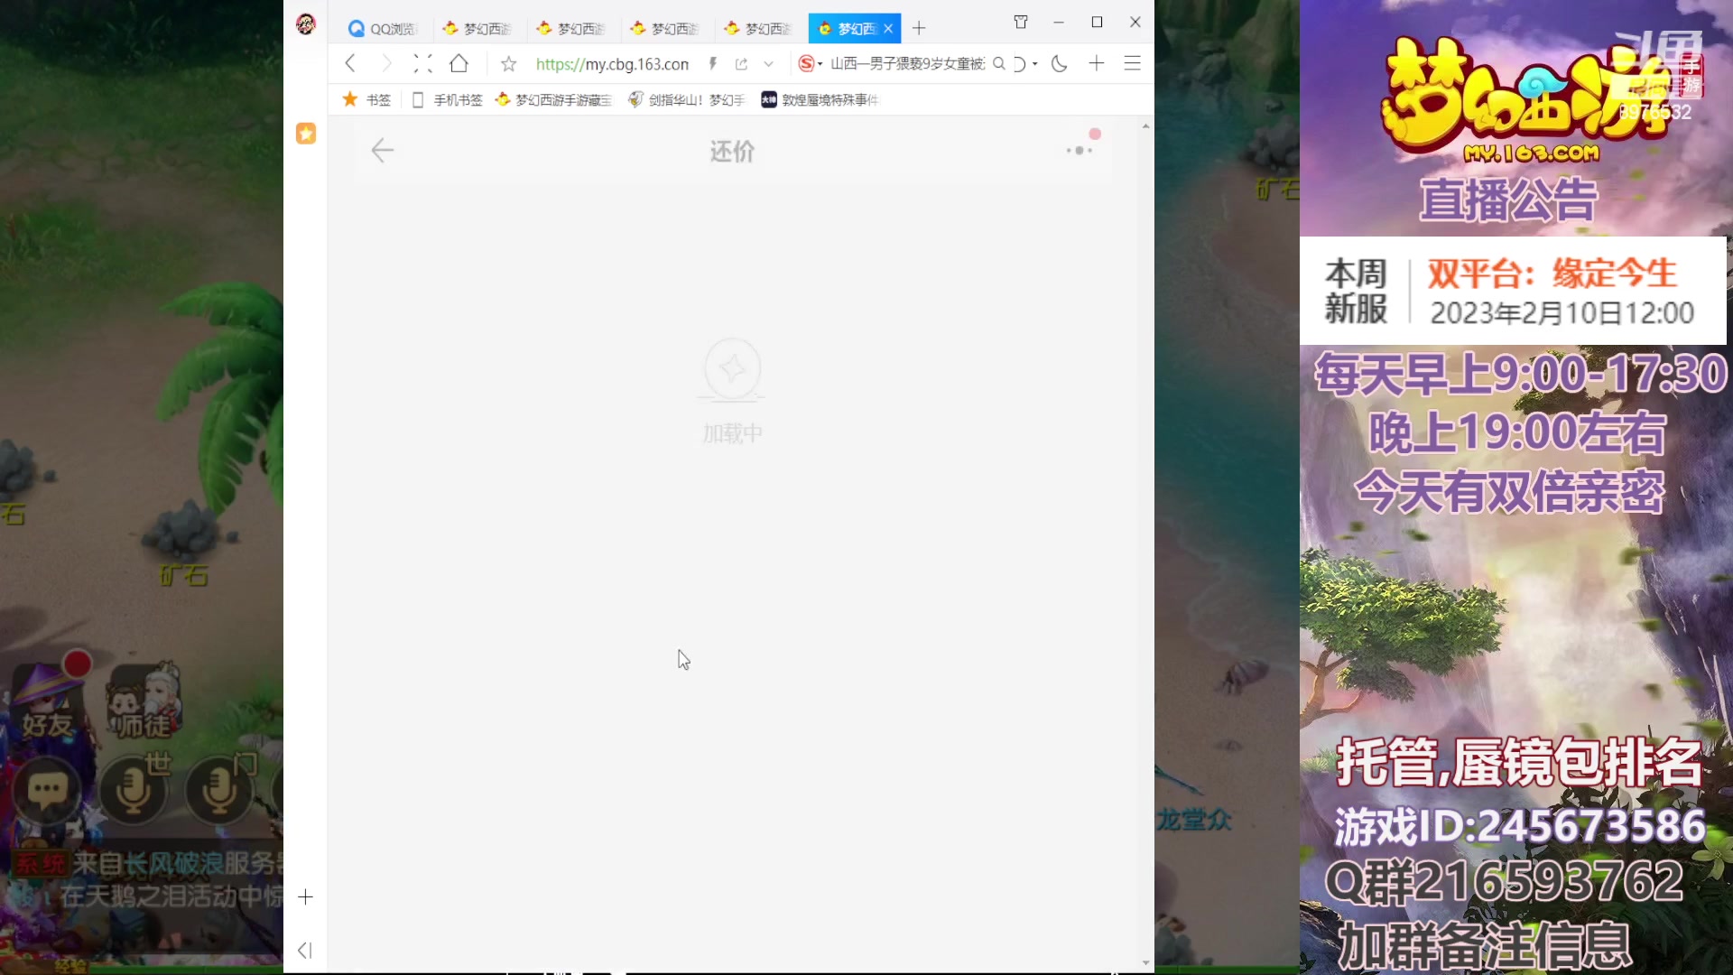This screenshot has height=975, width=1733.
Task: Click the undo-close-tab icon in toolbar
Action: point(1019,63)
